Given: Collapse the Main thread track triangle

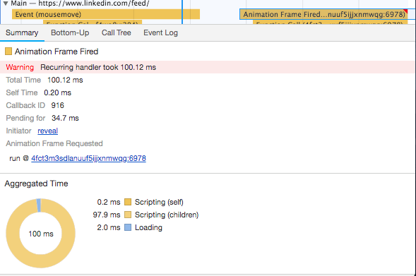Looking at the screenshot, I should 6,4.
